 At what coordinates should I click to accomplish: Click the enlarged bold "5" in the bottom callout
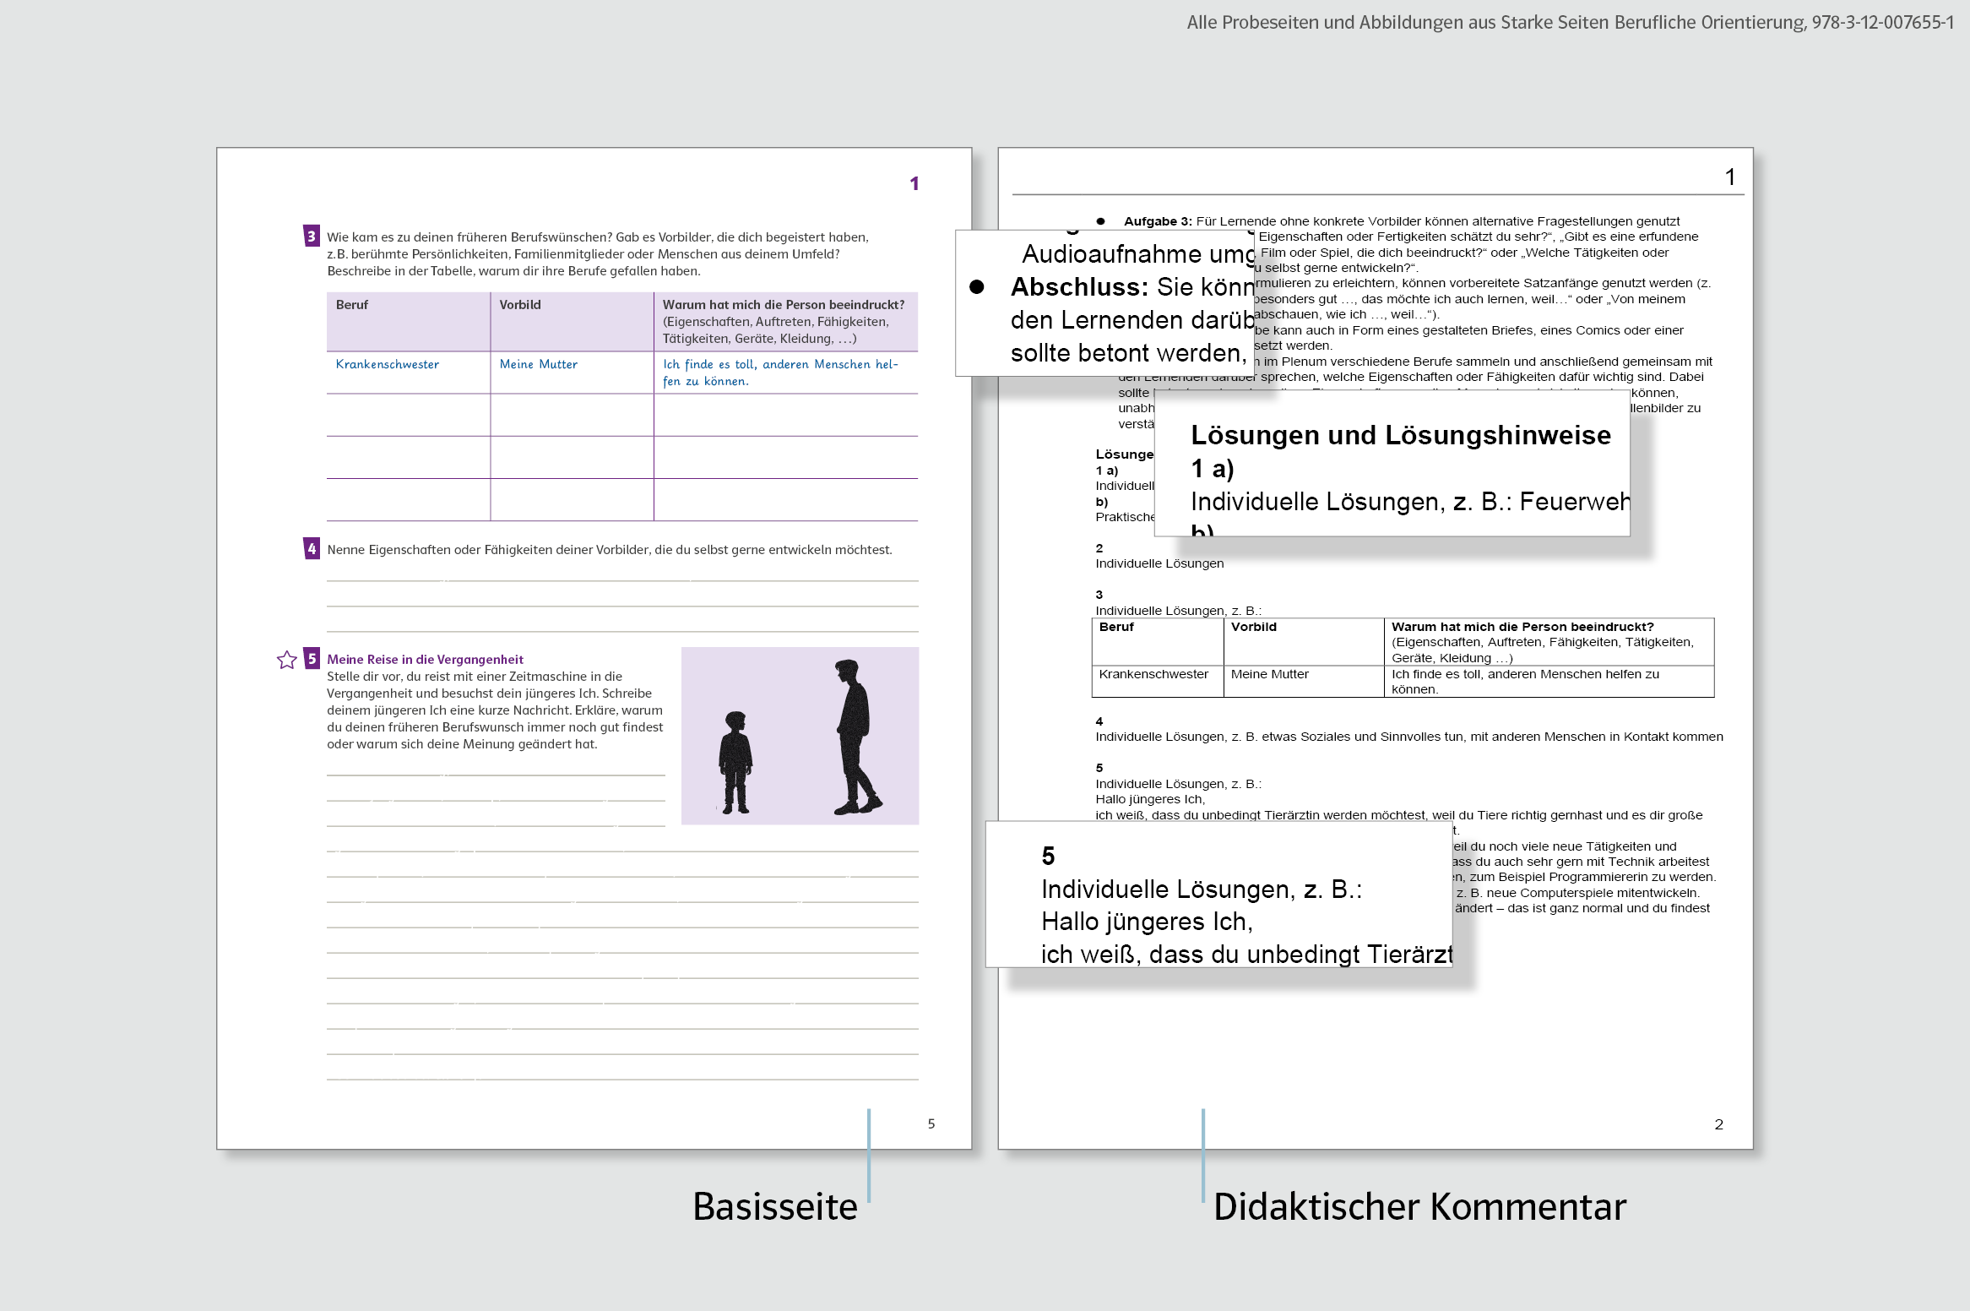click(1048, 856)
